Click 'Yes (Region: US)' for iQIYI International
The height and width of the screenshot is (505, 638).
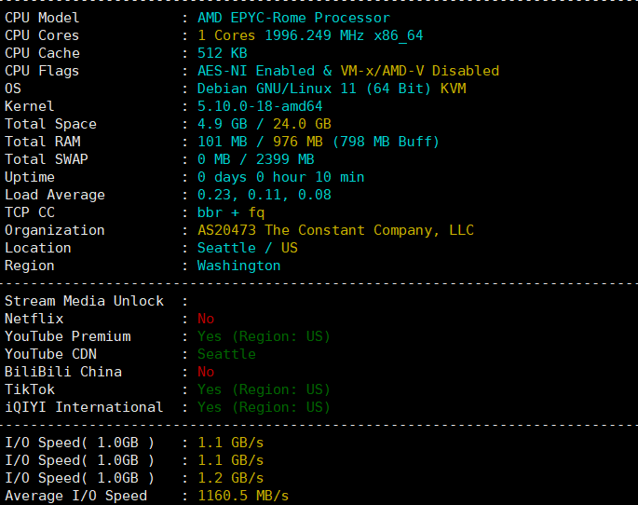point(265,407)
